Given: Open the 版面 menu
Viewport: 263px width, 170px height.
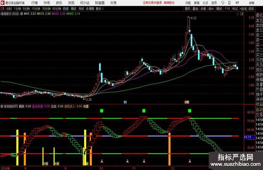Looking at the screenshot, I should click(197, 3).
